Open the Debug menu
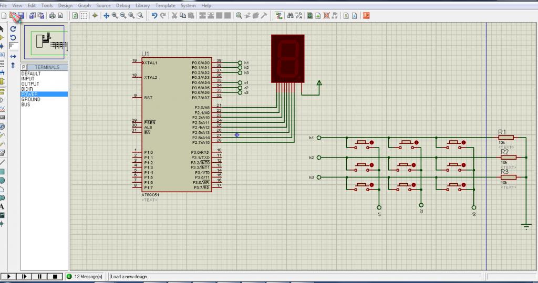538x283 pixels. tap(123, 5)
